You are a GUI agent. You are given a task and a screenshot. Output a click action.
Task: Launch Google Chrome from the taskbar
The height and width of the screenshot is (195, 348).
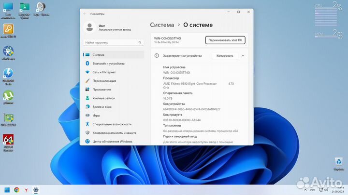tap(17, 190)
